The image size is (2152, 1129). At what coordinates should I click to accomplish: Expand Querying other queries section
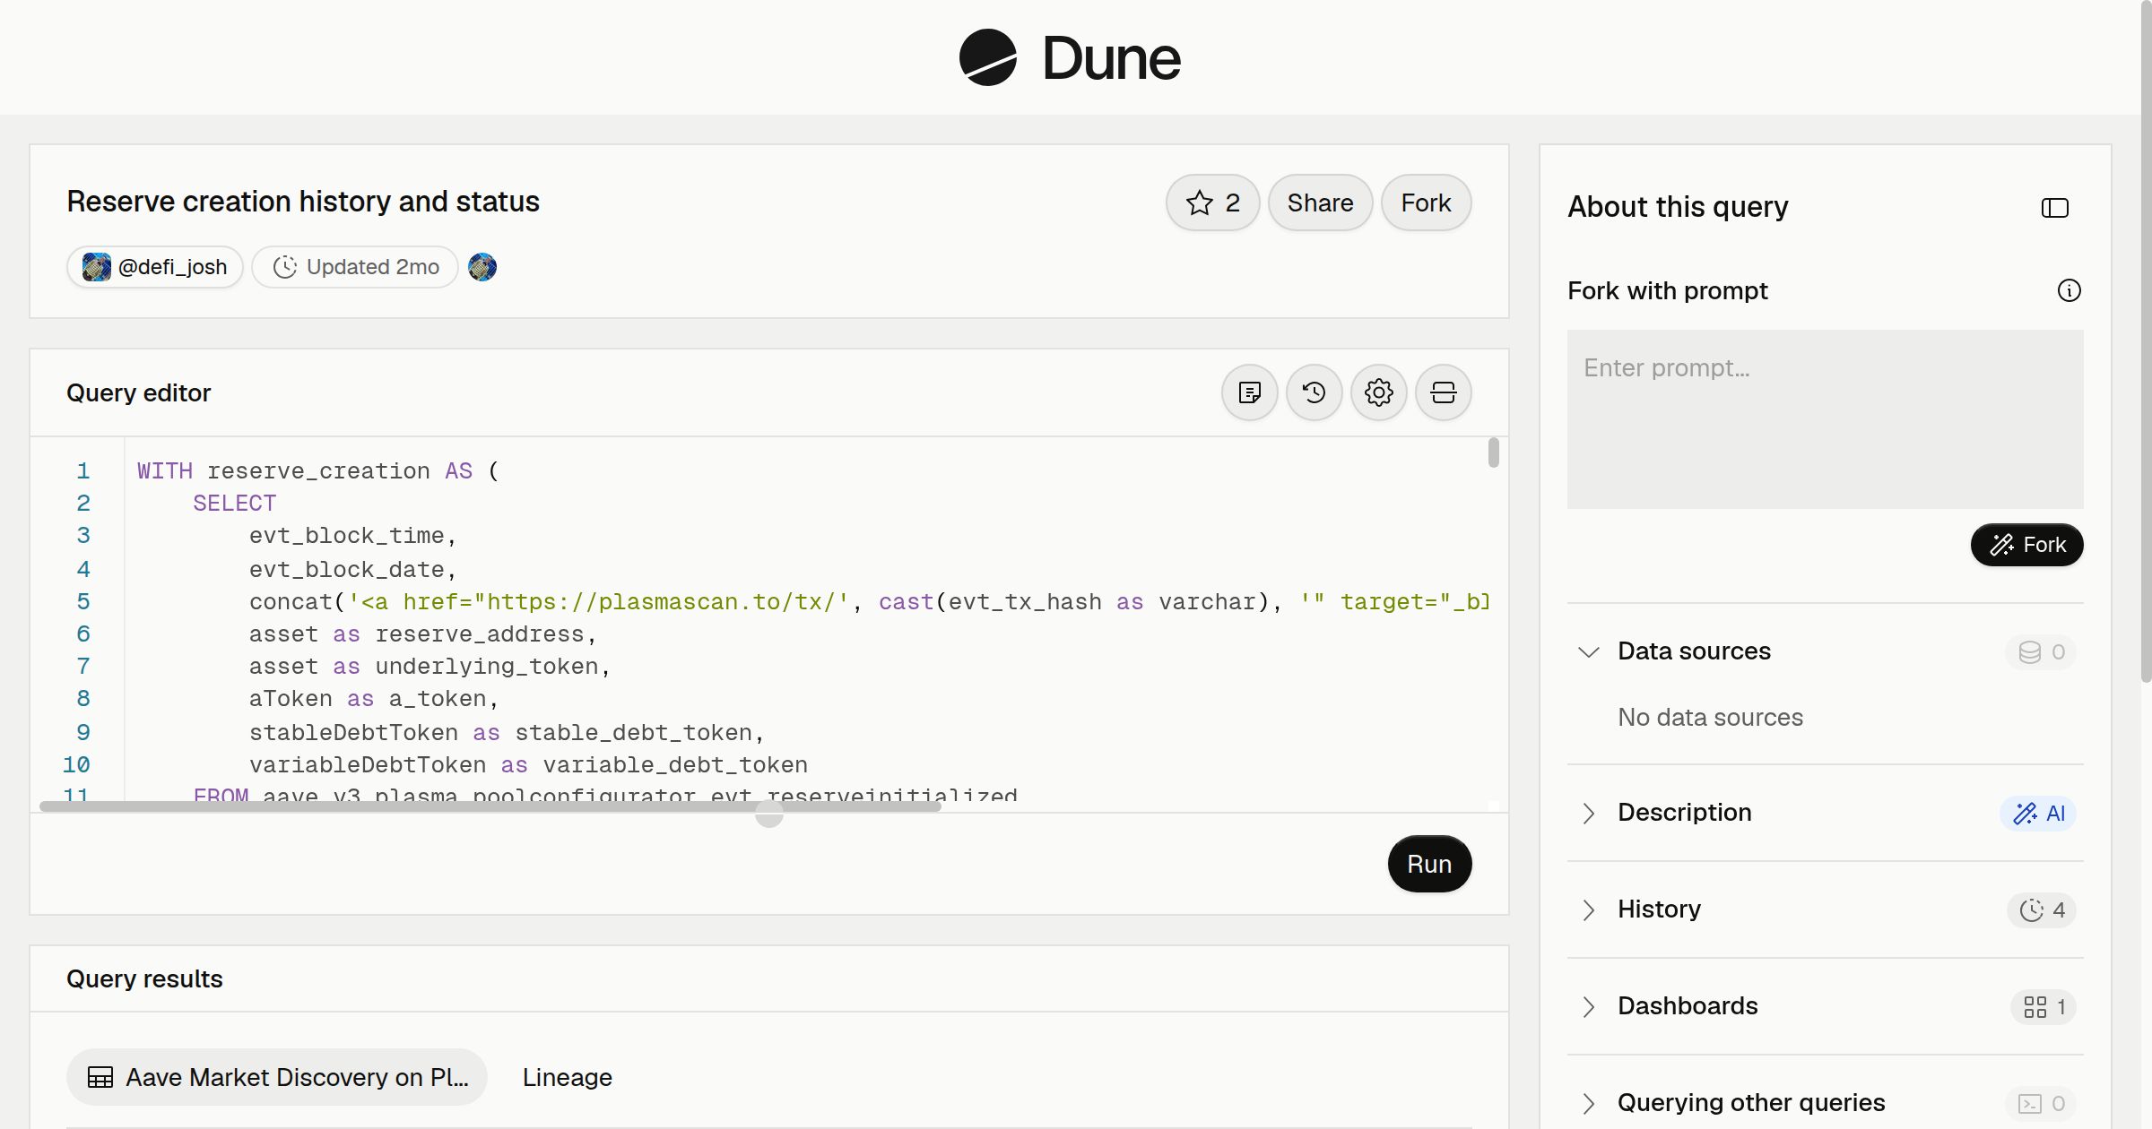click(x=1588, y=1103)
